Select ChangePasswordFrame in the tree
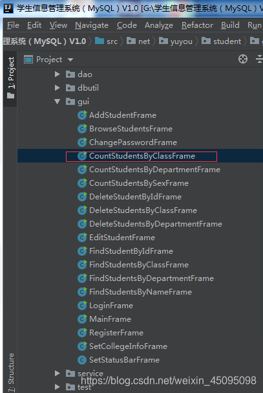Viewport: 263px width, 393px height. coord(133,142)
